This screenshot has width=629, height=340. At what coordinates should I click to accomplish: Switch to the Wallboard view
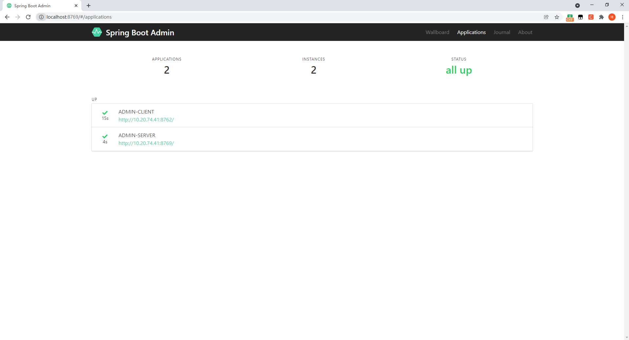point(437,32)
